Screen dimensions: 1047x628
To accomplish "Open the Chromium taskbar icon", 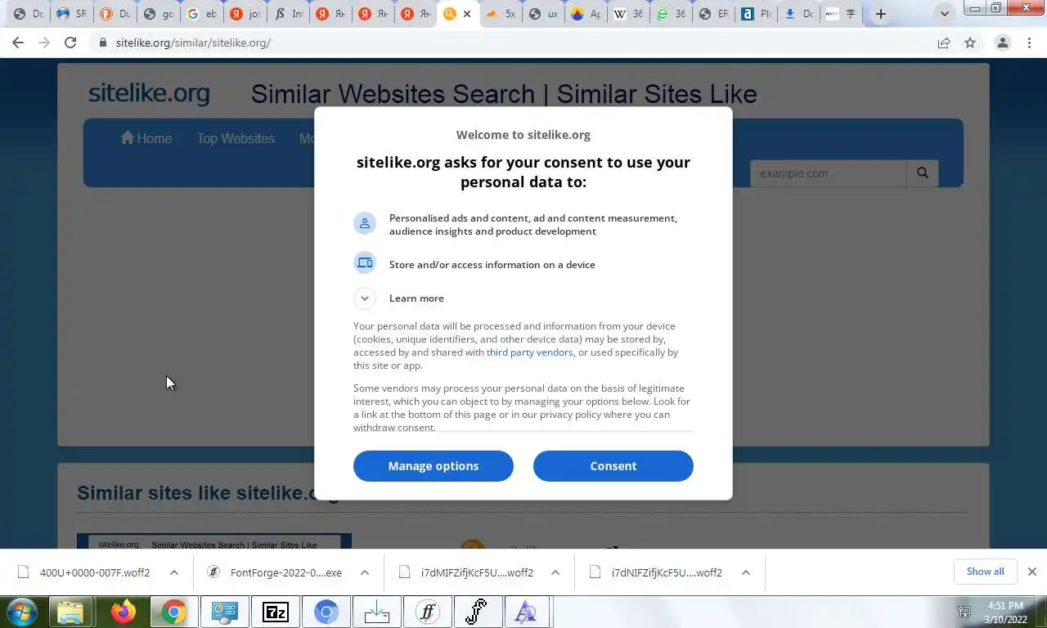I will [x=326, y=612].
